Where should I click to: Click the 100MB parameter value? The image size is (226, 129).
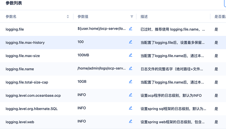pyautogui.click(x=83, y=55)
